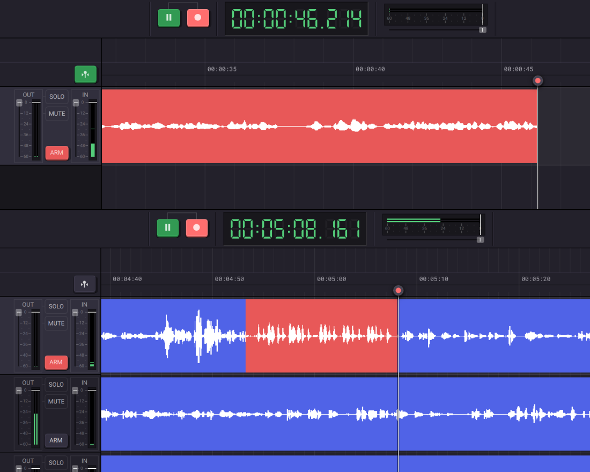Solo the track with the partially red clip
The image size is (590, 472).
[56, 307]
